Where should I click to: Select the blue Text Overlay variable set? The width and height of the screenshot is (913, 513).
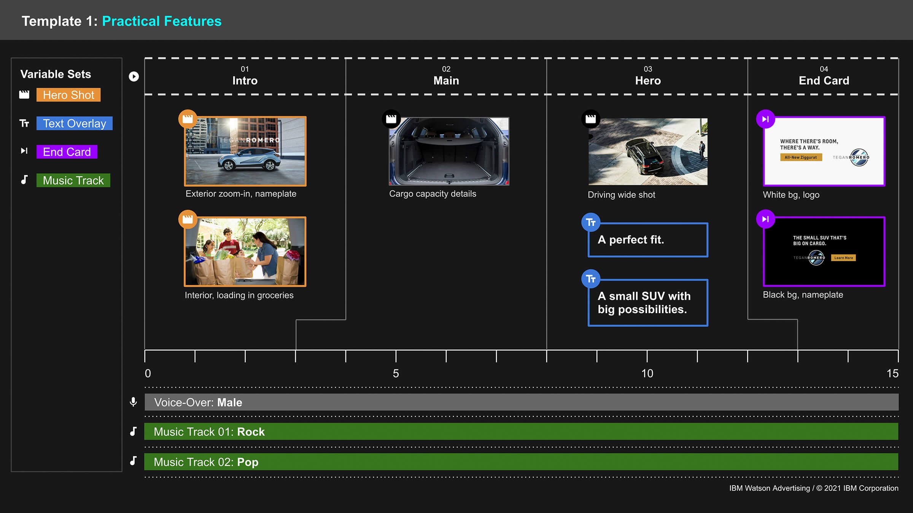point(75,123)
